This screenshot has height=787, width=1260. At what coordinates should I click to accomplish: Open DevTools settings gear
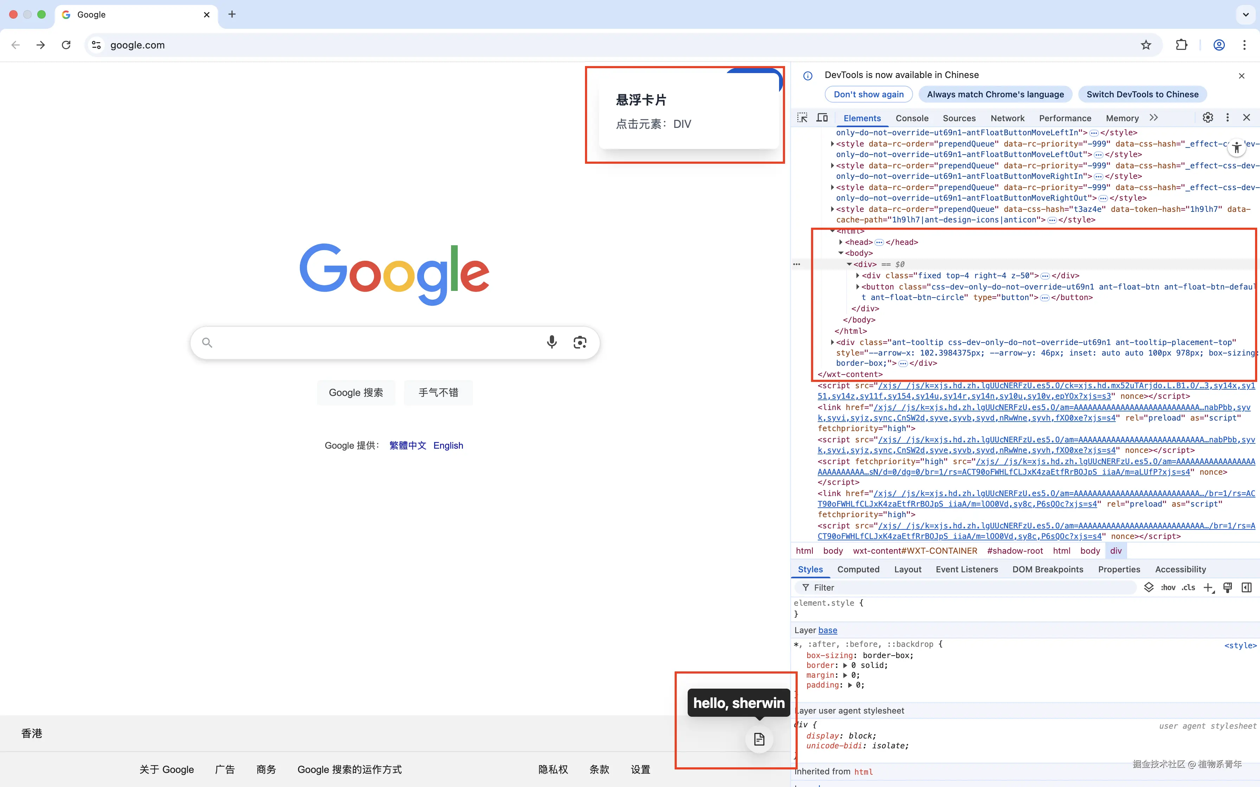tap(1208, 118)
